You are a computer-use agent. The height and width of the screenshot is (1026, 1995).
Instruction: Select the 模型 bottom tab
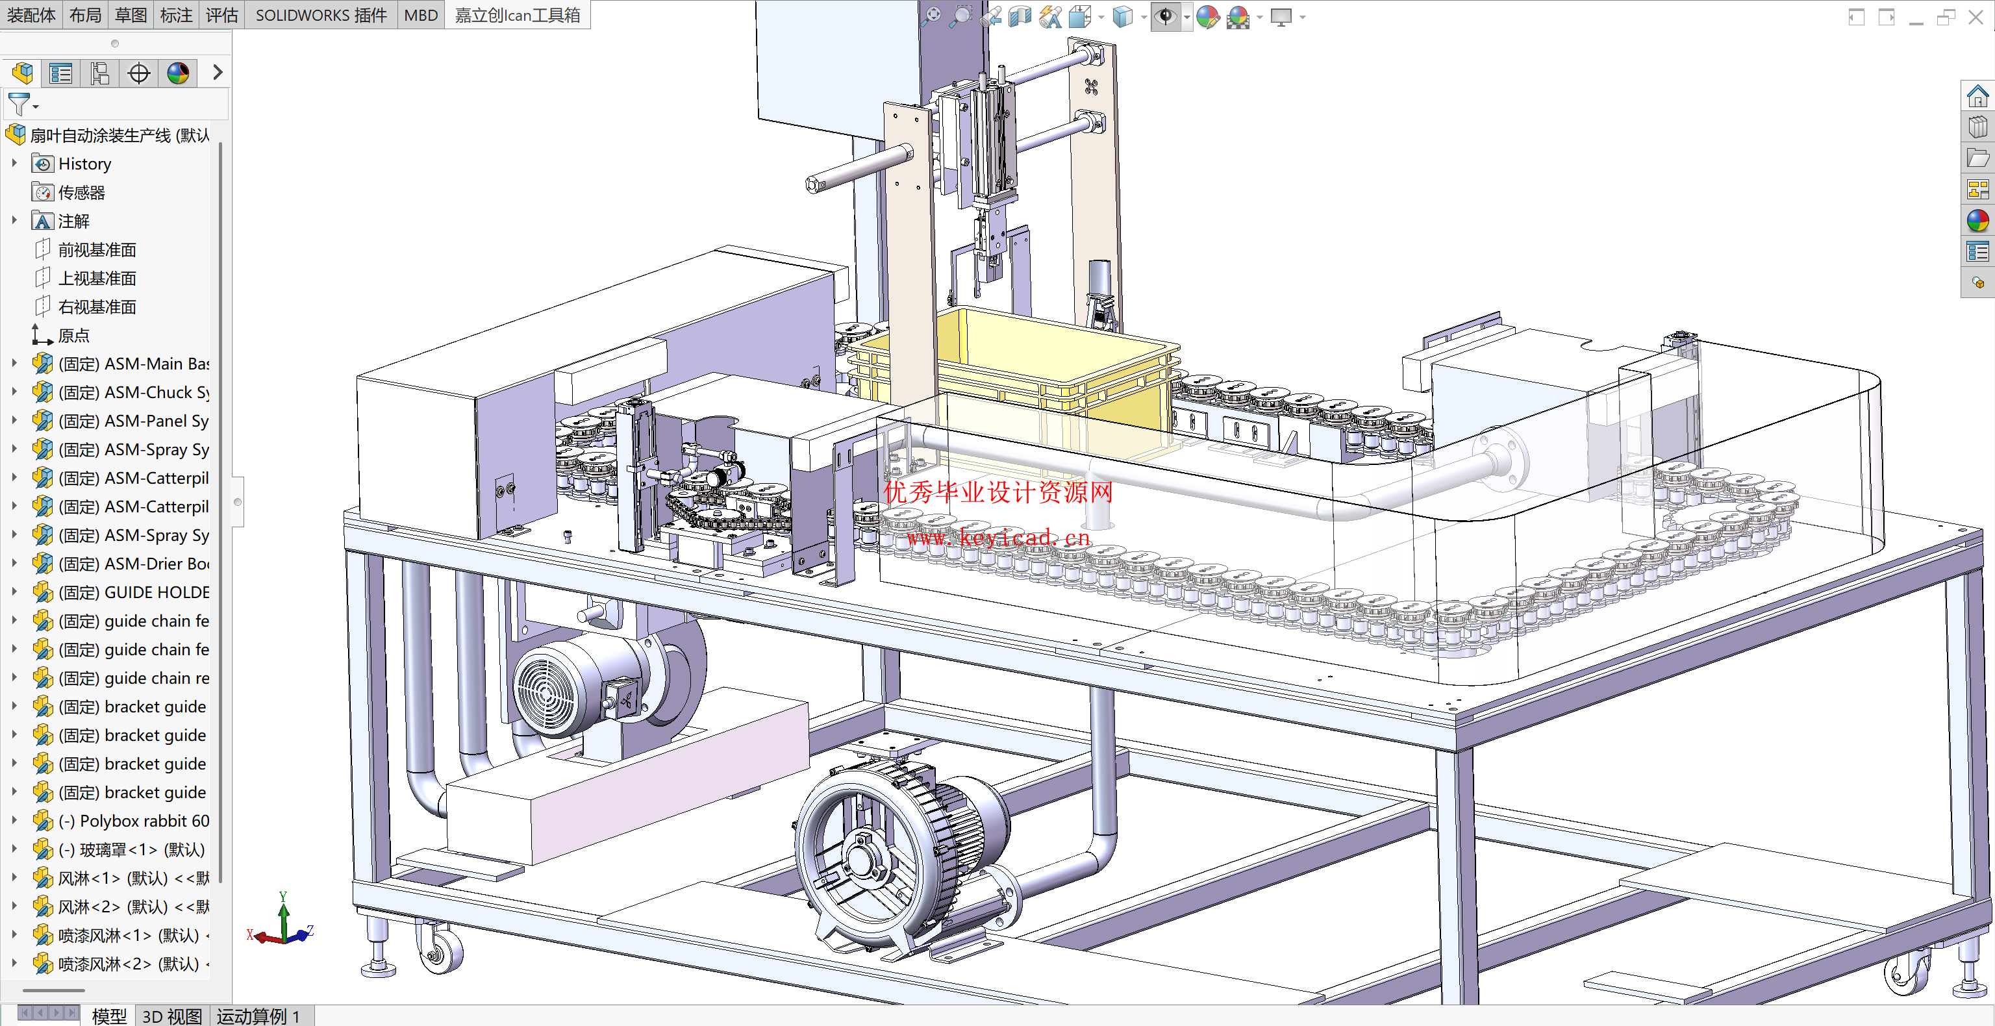coord(109,1015)
